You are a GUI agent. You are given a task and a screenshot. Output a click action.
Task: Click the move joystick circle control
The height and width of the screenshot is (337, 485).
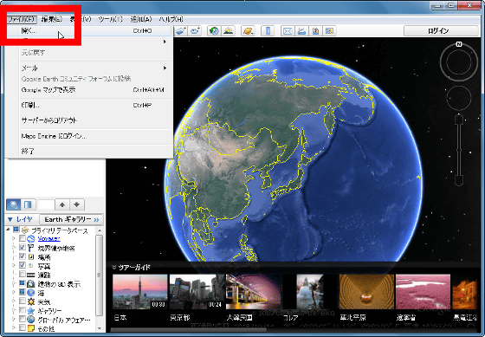click(x=459, y=98)
